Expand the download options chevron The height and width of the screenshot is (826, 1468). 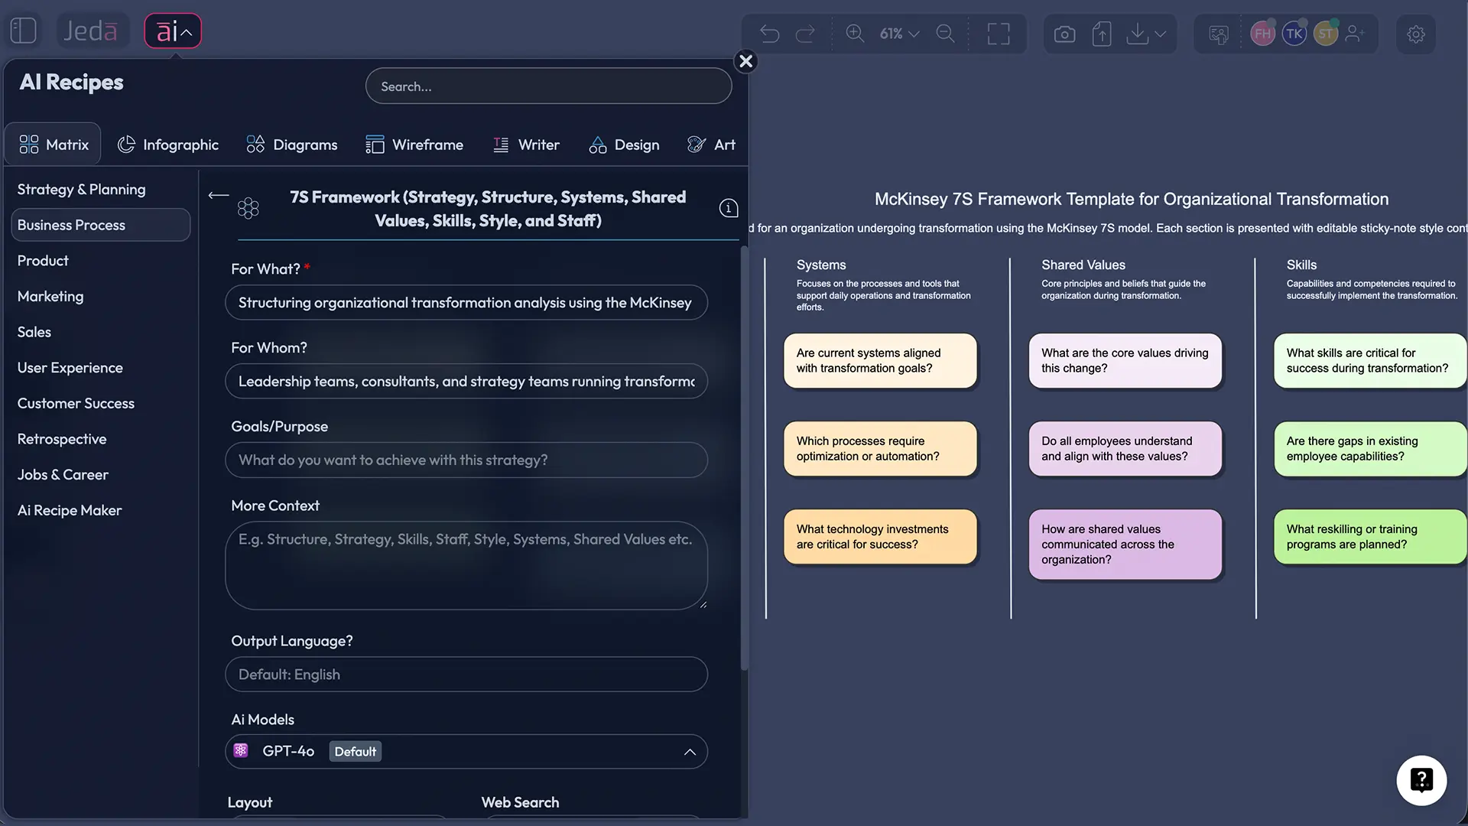click(1160, 34)
